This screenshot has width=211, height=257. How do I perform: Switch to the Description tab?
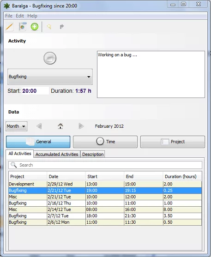93,154
